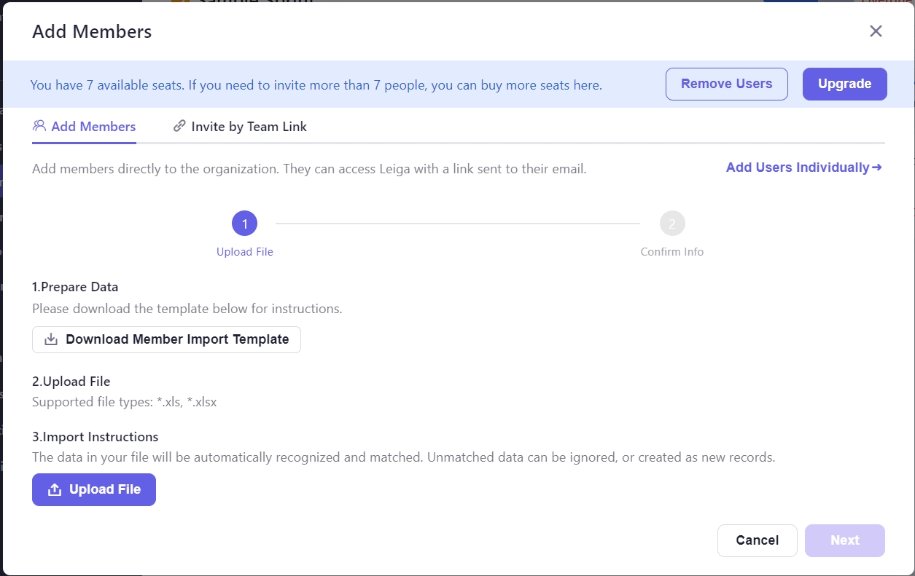Open the Invite by Team Link tab
915x576 pixels.
(x=249, y=127)
